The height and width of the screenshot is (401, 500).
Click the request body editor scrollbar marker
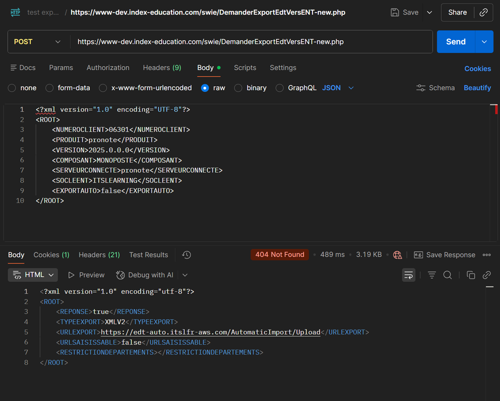(x=496, y=109)
